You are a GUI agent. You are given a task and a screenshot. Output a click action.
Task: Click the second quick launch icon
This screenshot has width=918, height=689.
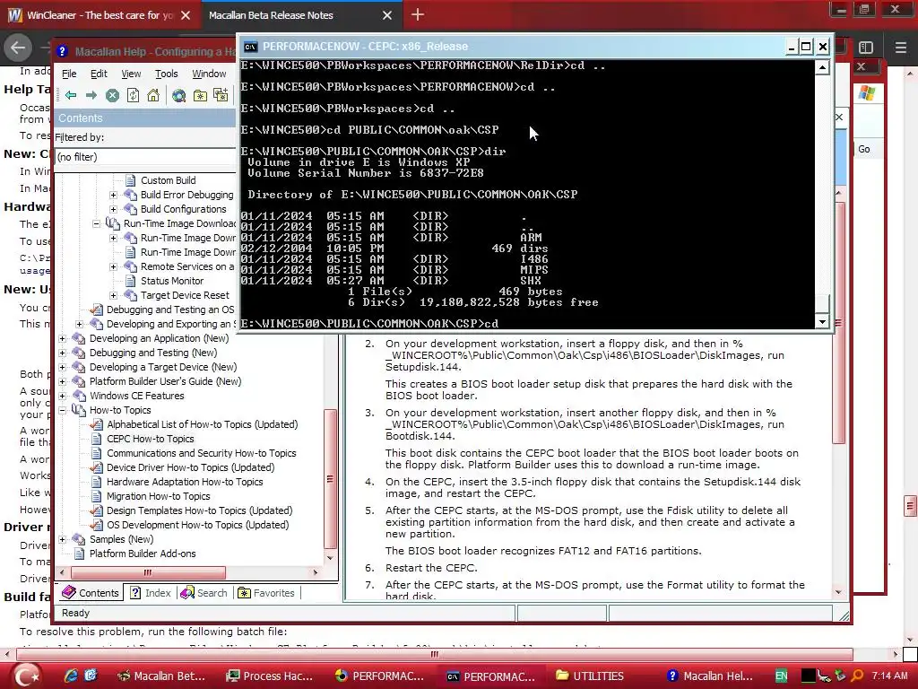91,676
